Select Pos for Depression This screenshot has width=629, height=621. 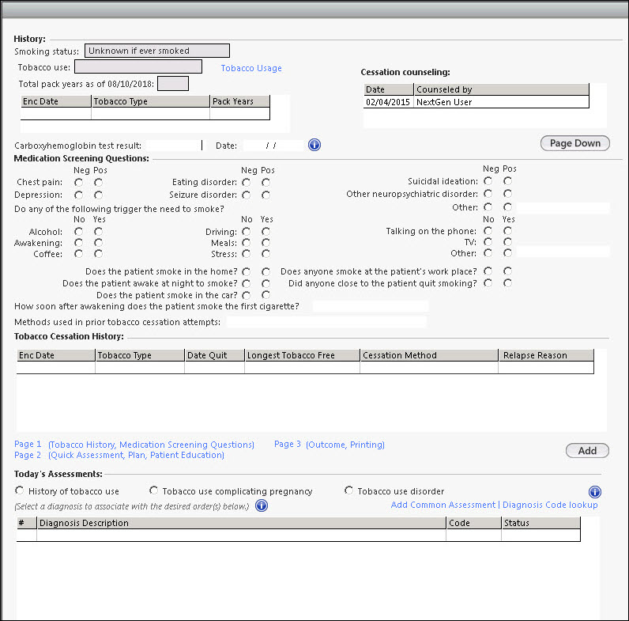click(98, 195)
